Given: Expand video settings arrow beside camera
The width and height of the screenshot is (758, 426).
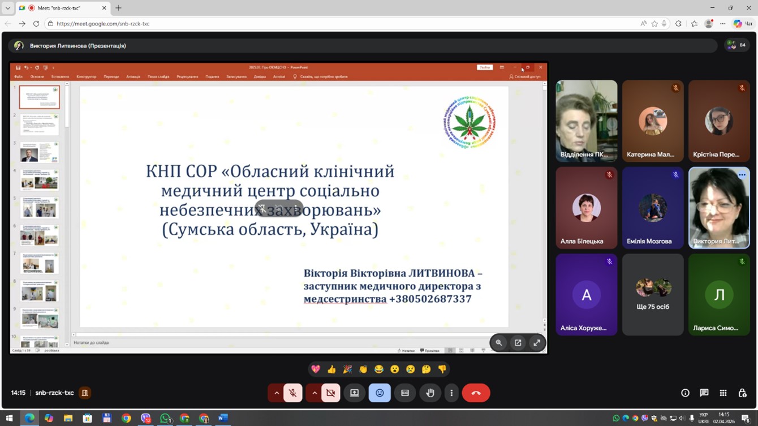Looking at the screenshot, I should coord(315,393).
